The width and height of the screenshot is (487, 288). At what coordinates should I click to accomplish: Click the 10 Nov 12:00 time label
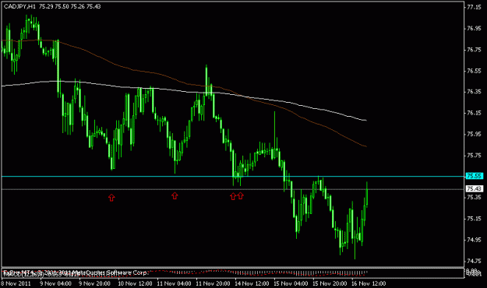135,283
